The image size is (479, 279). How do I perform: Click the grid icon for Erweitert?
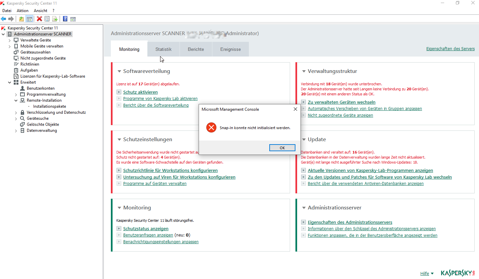pos(16,82)
